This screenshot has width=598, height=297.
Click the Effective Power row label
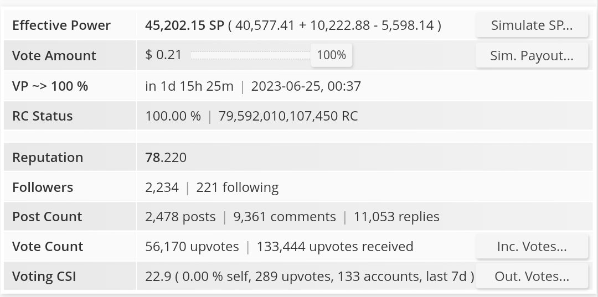pos(61,25)
